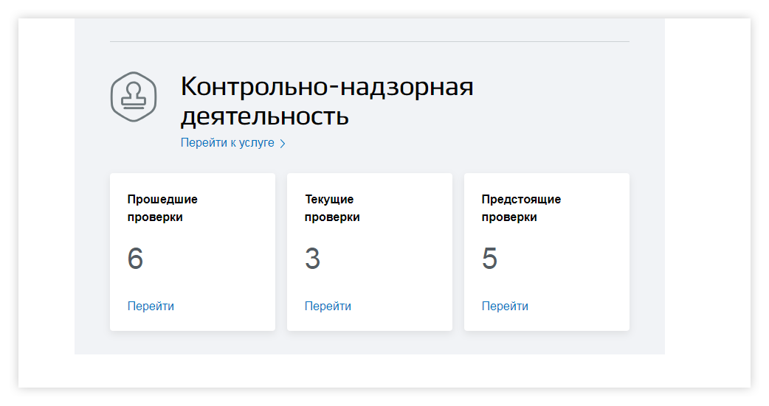Open 'Перейти' link in Прошедшие проверки card
This screenshot has height=406, width=769.
151,306
